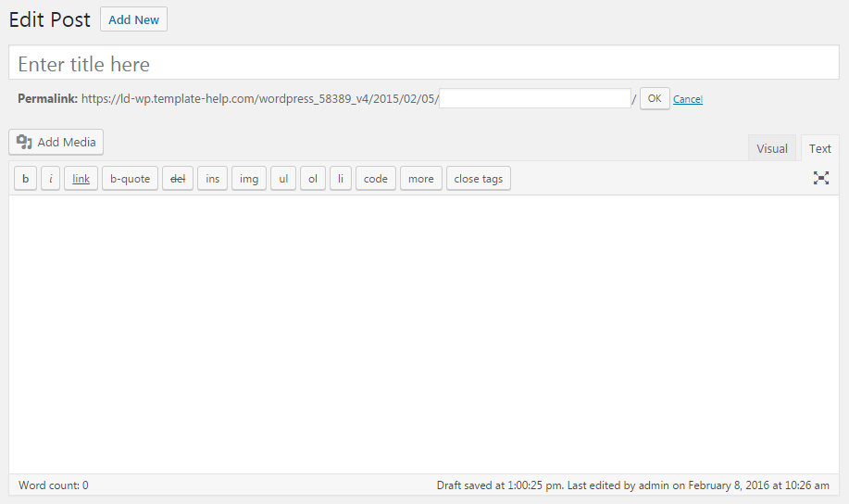Select the Text editor tab

819,148
